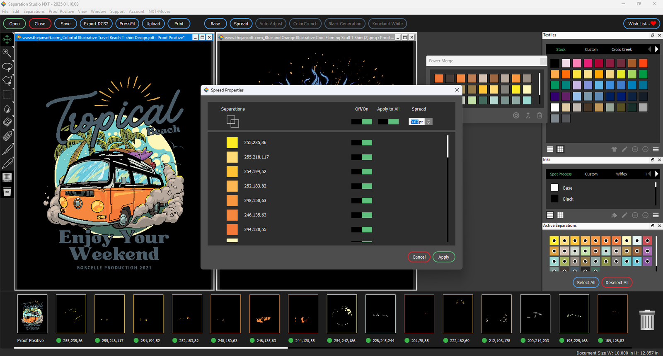Toggle Off/On switch for separation 246,135,63
The height and width of the screenshot is (356, 663).
362,215
